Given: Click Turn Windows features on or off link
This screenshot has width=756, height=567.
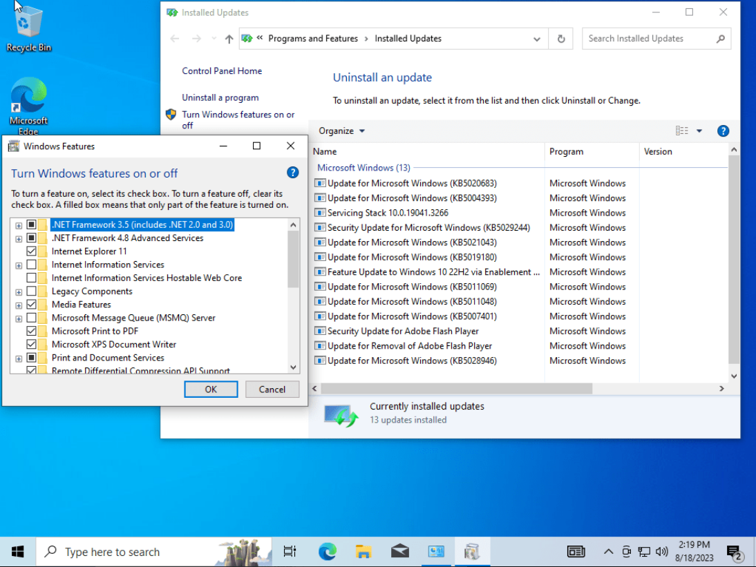Looking at the screenshot, I should click(x=238, y=120).
